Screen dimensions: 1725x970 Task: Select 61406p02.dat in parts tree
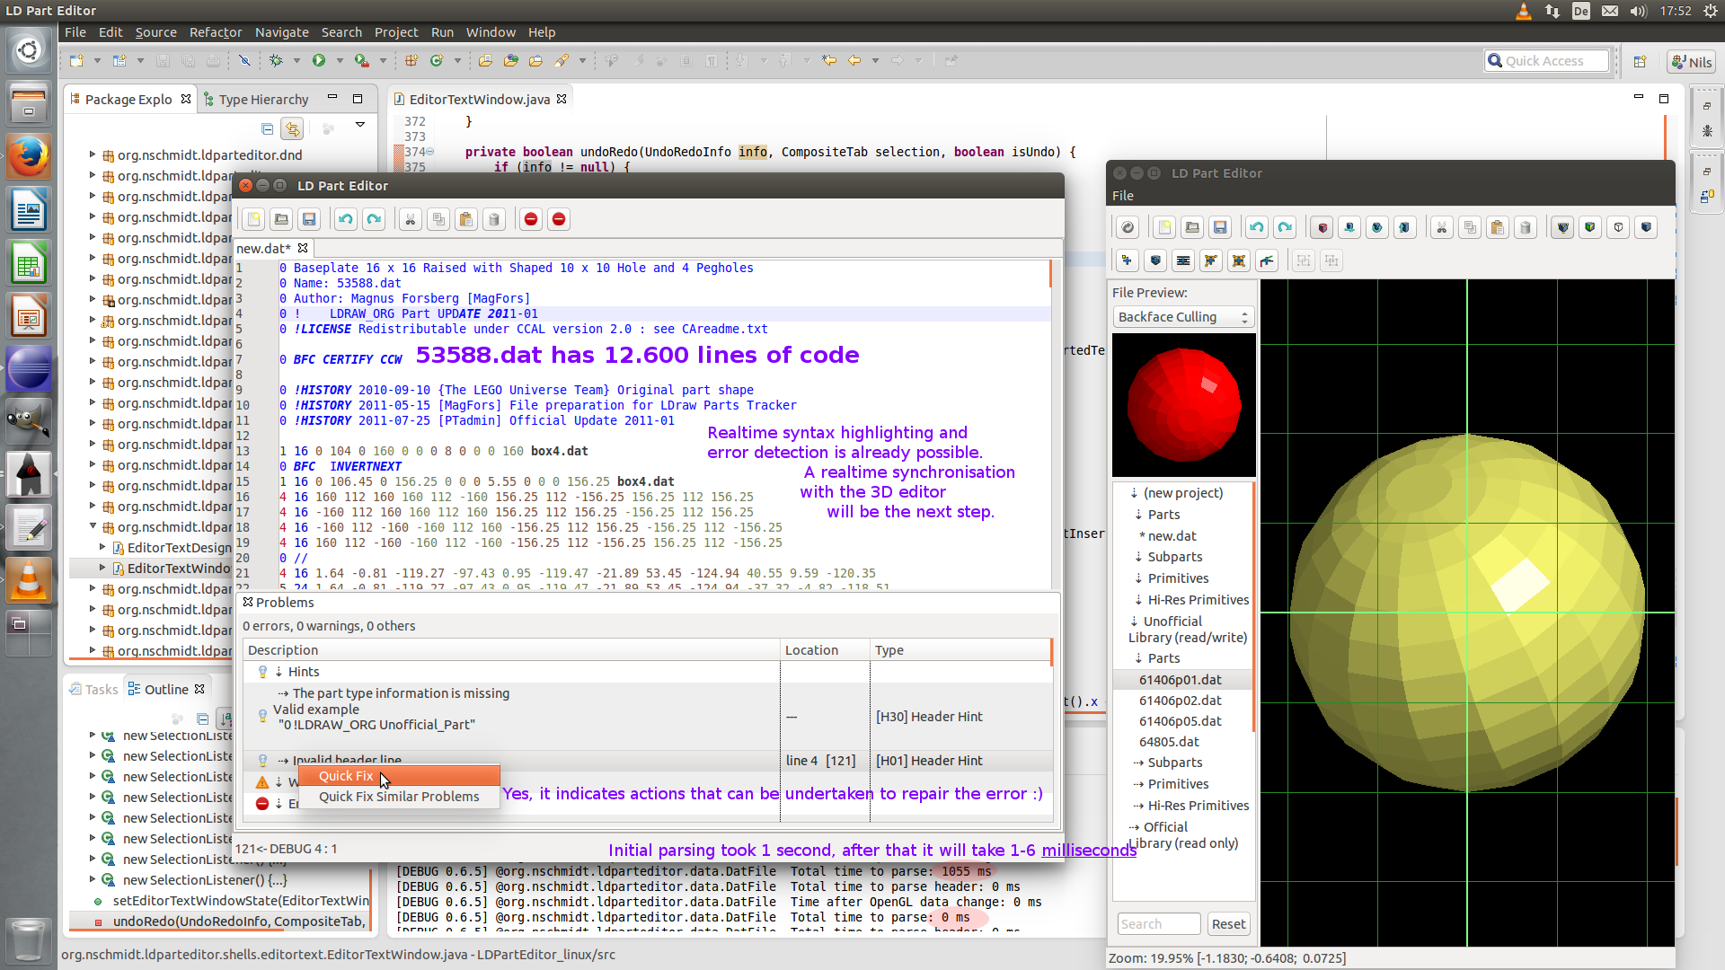(1180, 701)
